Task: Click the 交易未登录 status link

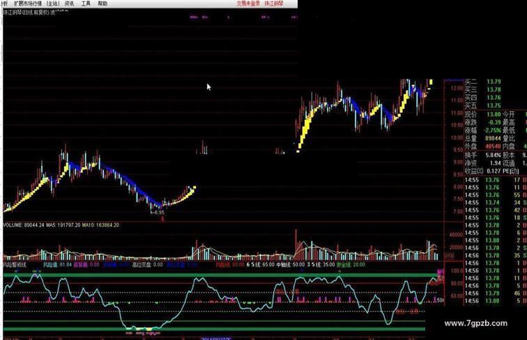Action: [248, 3]
